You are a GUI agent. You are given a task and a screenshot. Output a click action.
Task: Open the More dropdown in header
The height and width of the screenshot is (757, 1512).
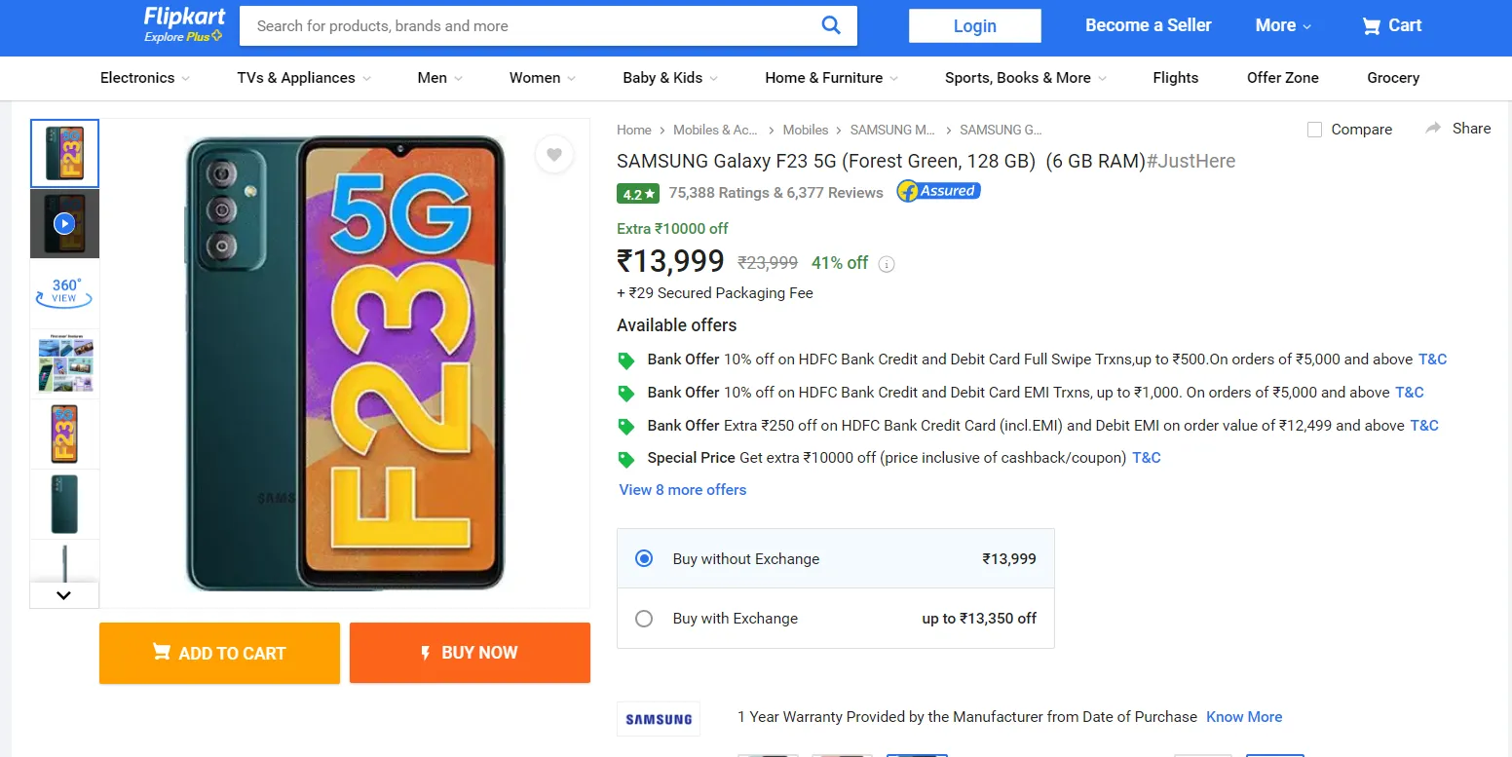tap(1283, 26)
